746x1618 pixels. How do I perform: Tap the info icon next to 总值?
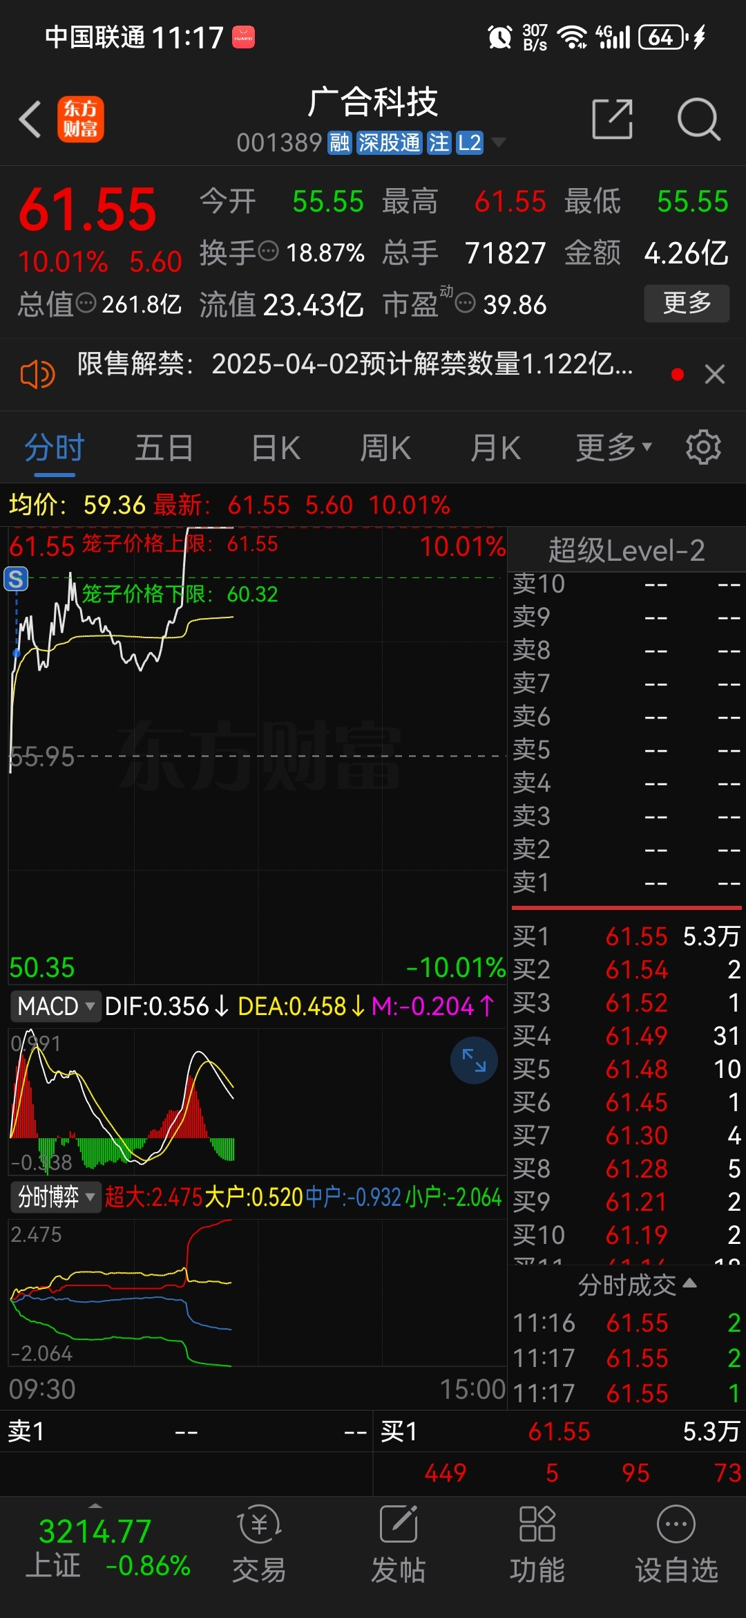(86, 303)
